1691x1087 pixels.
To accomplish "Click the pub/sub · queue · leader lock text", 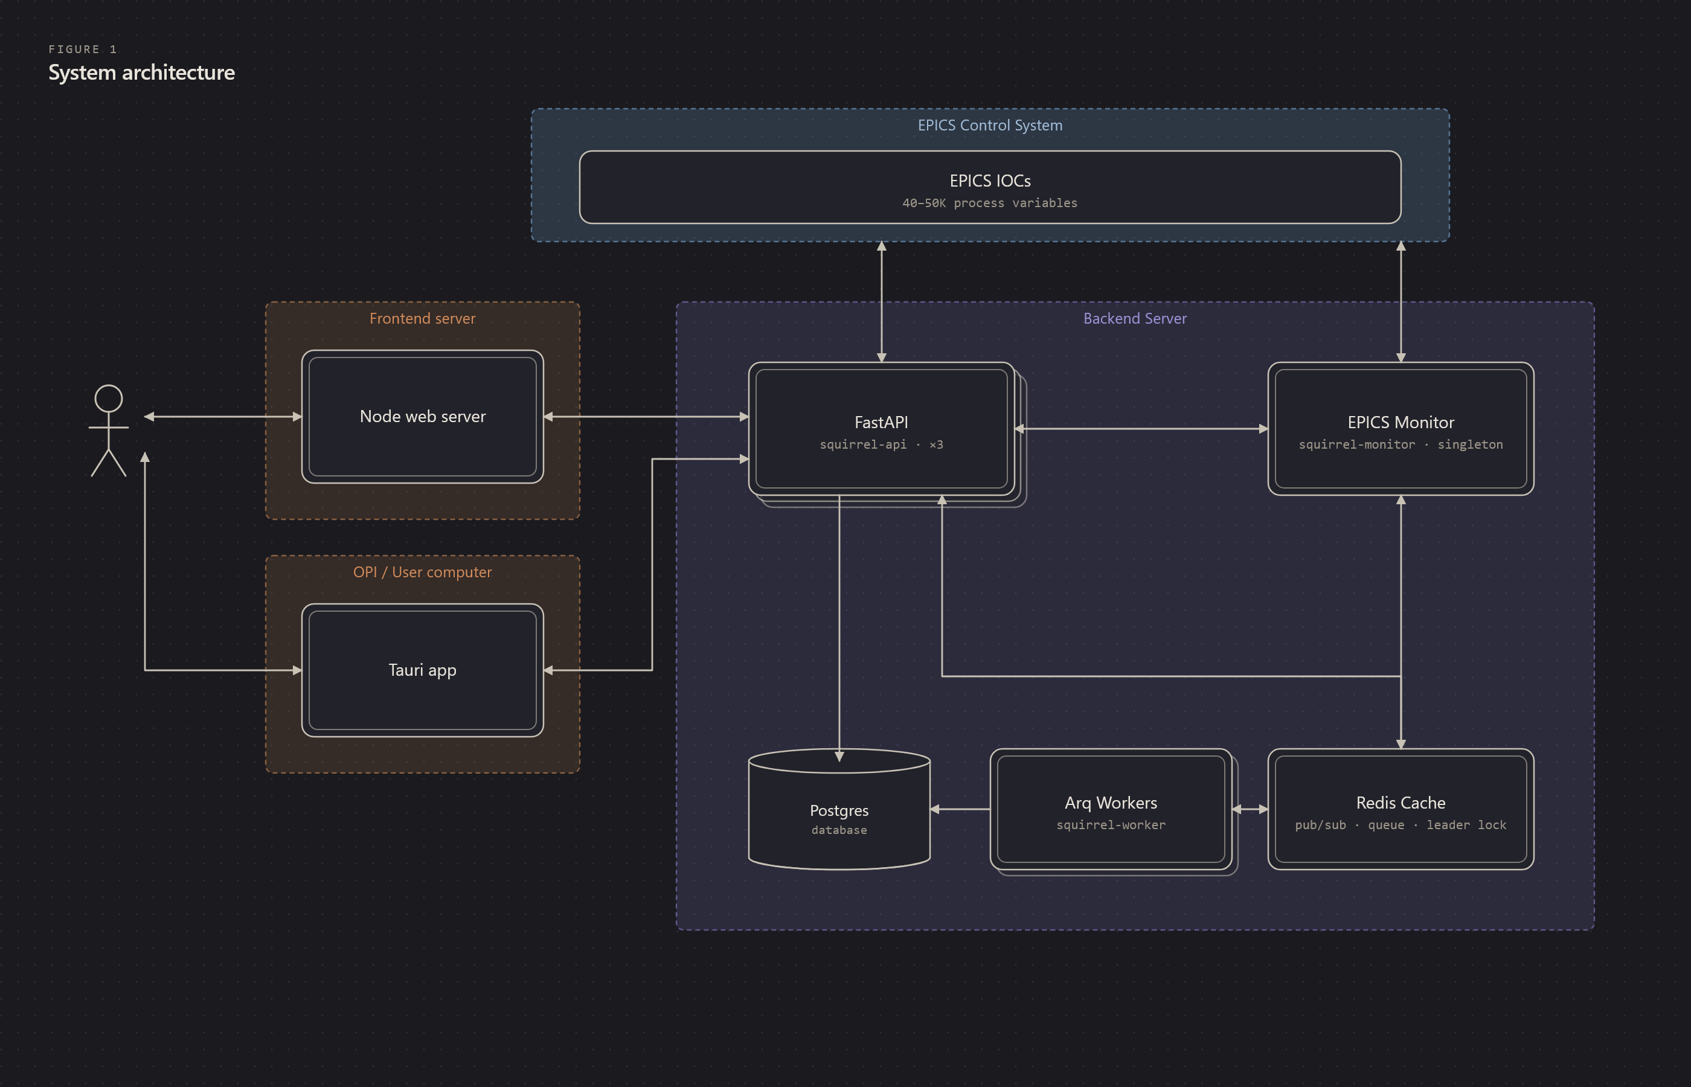I will [x=1401, y=825].
